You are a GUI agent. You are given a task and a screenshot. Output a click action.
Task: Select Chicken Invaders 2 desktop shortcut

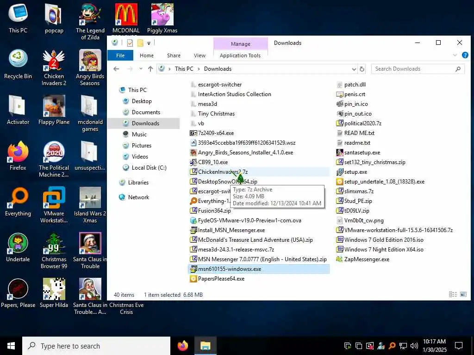pos(54,67)
